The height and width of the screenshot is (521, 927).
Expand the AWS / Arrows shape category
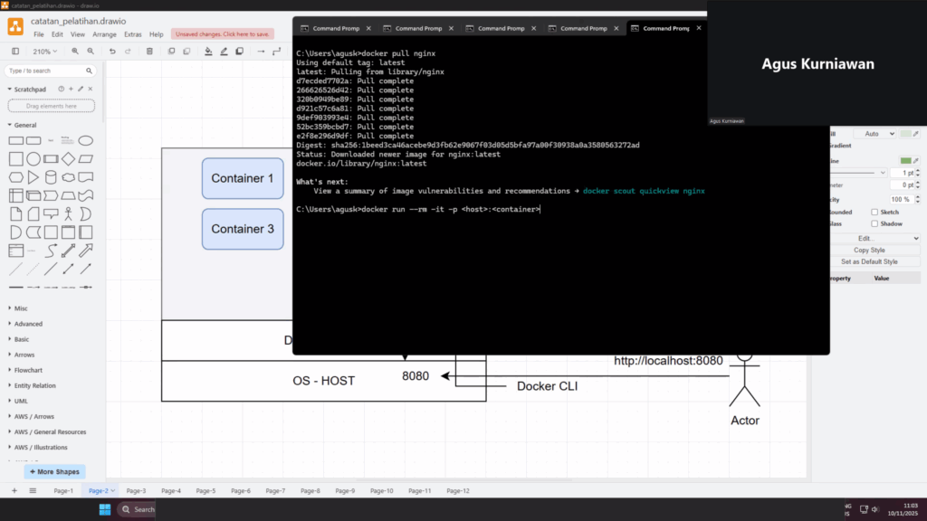[x=33, y=416]
